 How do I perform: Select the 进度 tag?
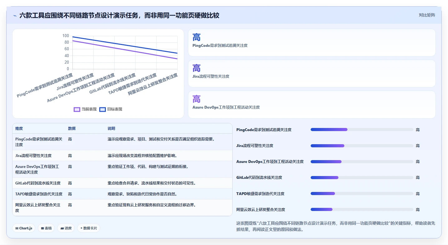66,228
